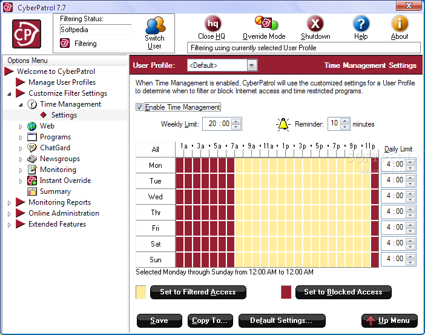Collapse Time Management tree node
The height and width of the screenshot is (335, 425).
pos(21,105)
